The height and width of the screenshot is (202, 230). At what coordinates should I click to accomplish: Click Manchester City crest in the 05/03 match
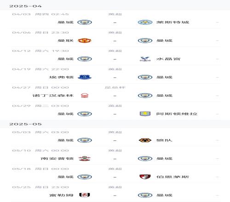[85, 140]
